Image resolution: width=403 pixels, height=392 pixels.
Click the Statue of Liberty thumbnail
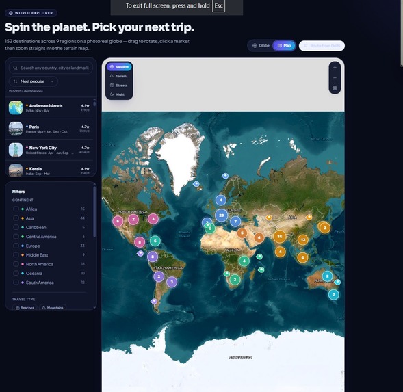pyautogui.click(x=16, y=150)
